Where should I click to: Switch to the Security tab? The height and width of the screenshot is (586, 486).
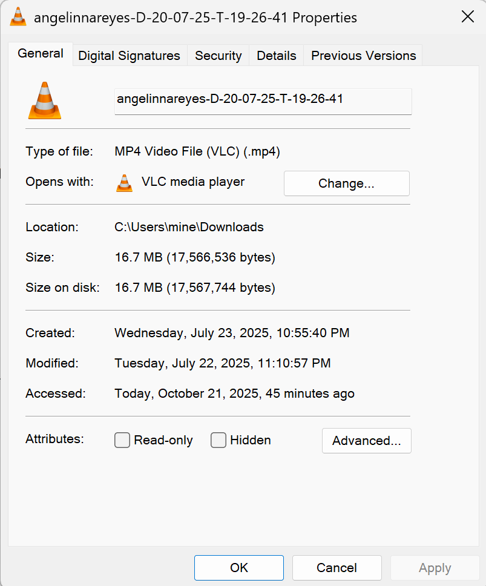coord(218,56)
